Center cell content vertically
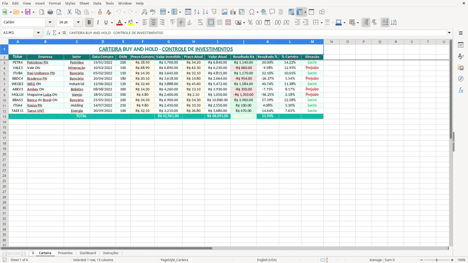This screenshot has width=468, height=263. click(181, 23)
